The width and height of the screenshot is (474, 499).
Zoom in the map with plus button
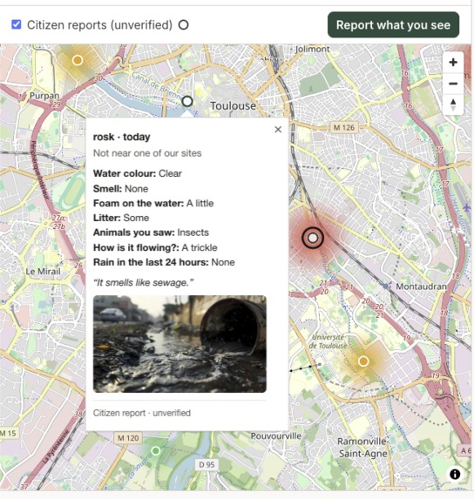(x=453, y=62)
